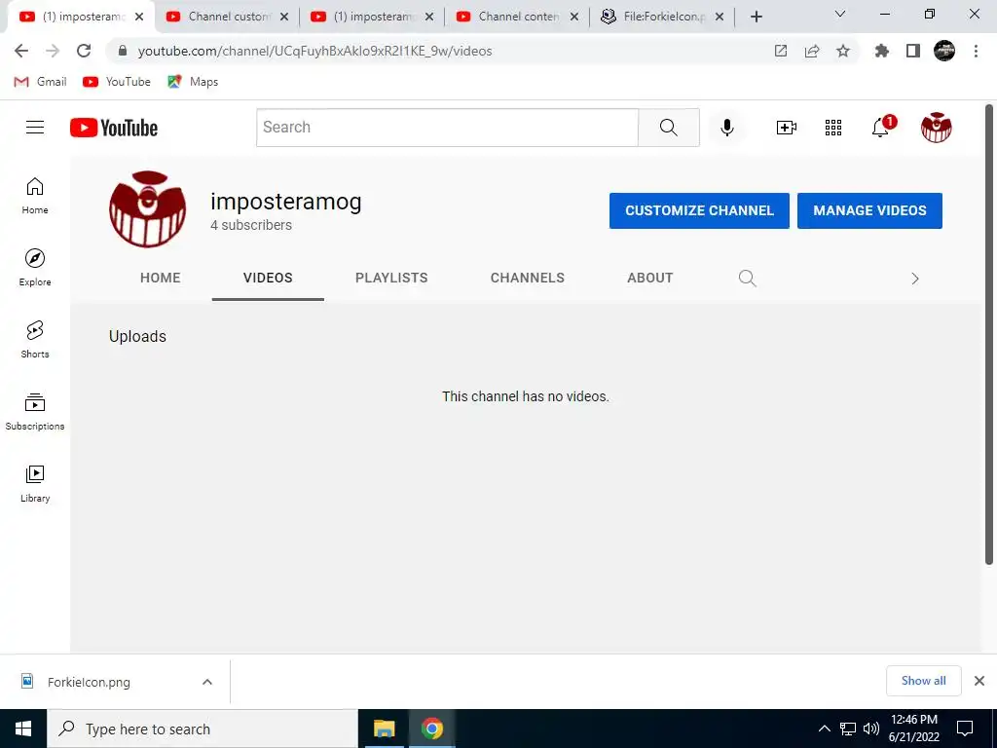Show more channel tabs with right chevron
The width and height of the screenshot is (997, 748).
click(915, 279)
